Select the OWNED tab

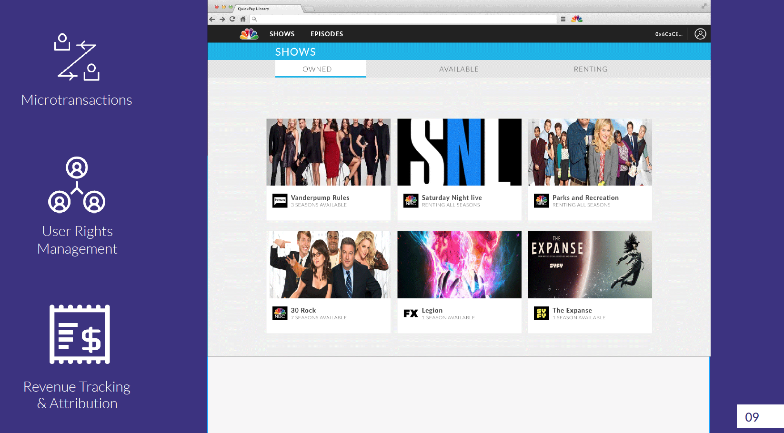(317, 69)
